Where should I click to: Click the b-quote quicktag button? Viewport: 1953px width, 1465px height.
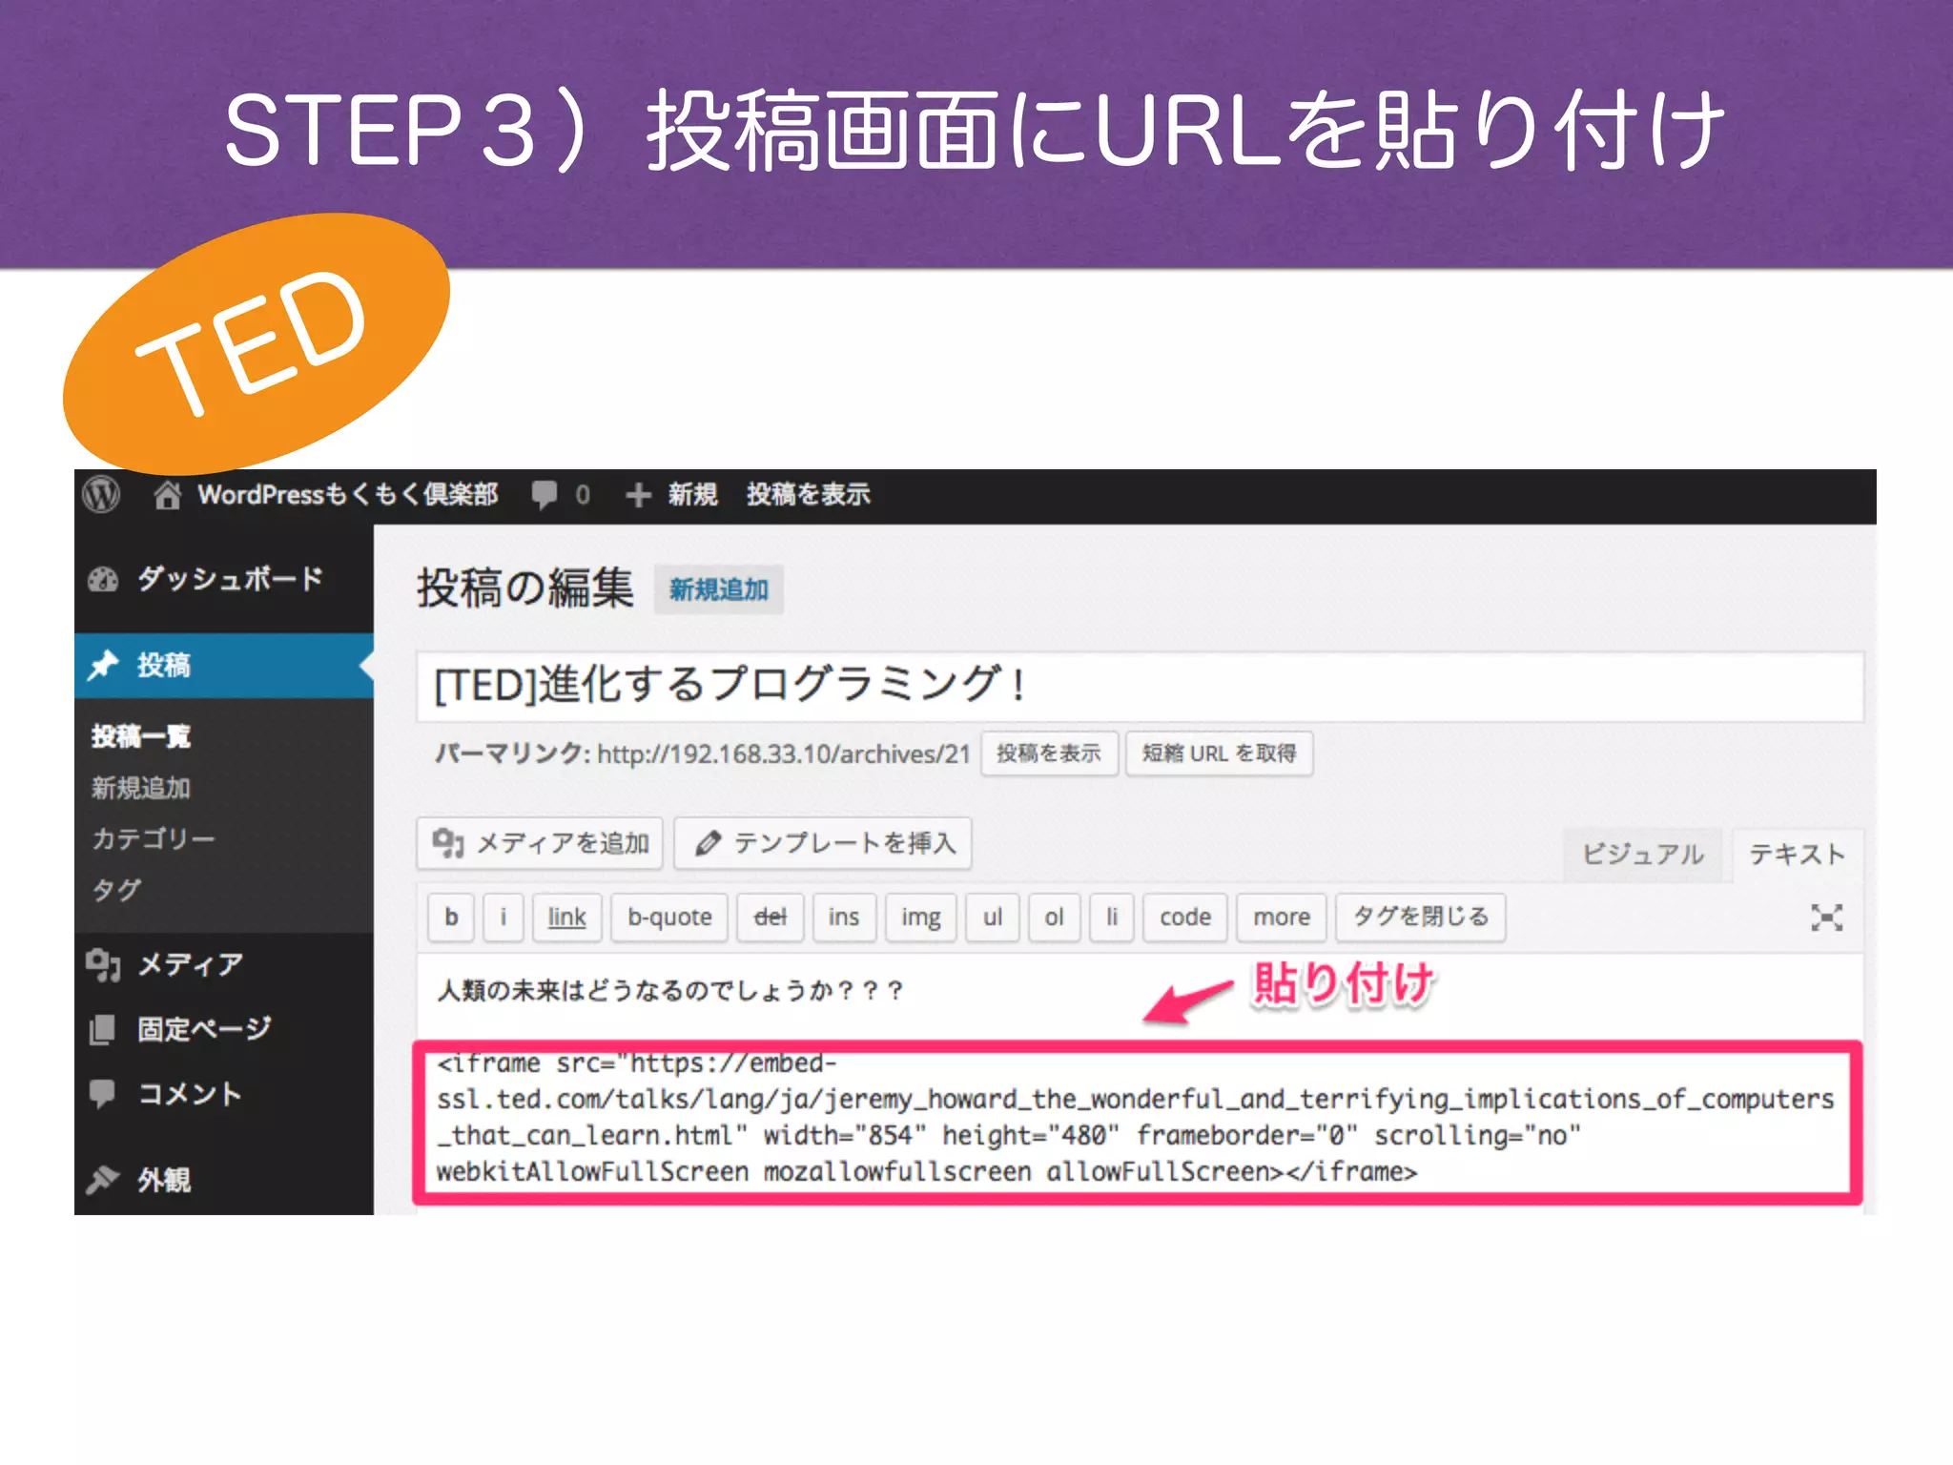[669, 918]
